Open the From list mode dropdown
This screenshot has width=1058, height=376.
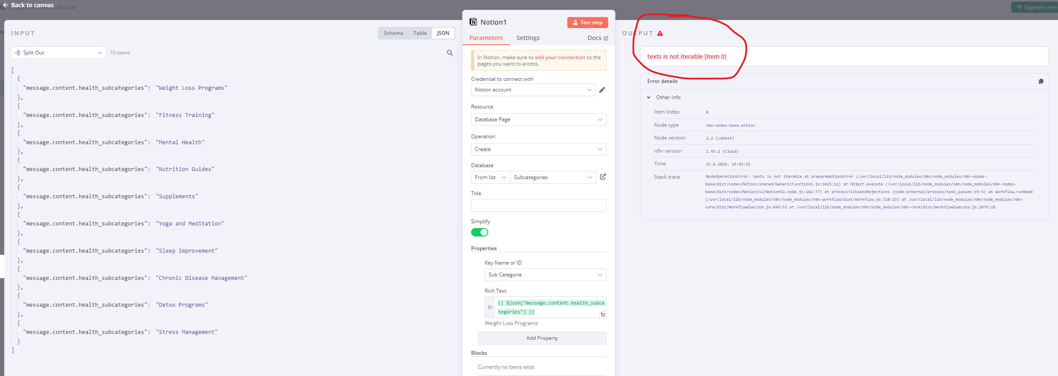pyautogui.click(x=490, y=177)
